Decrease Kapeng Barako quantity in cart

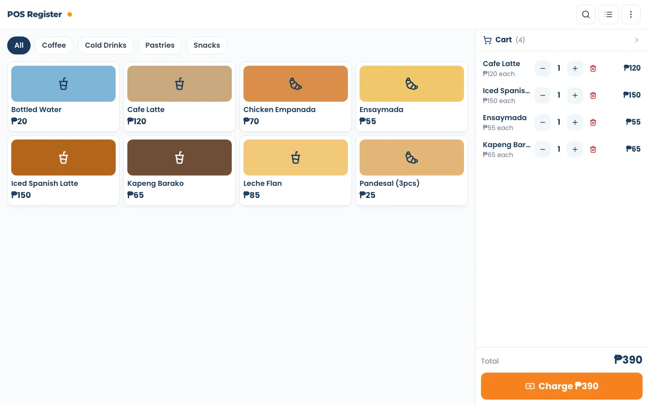tap(543, 149)
